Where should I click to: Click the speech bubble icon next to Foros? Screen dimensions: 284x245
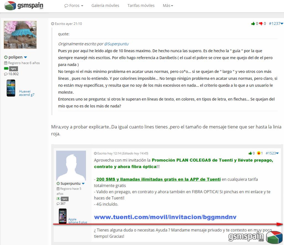tap(66, 6)
